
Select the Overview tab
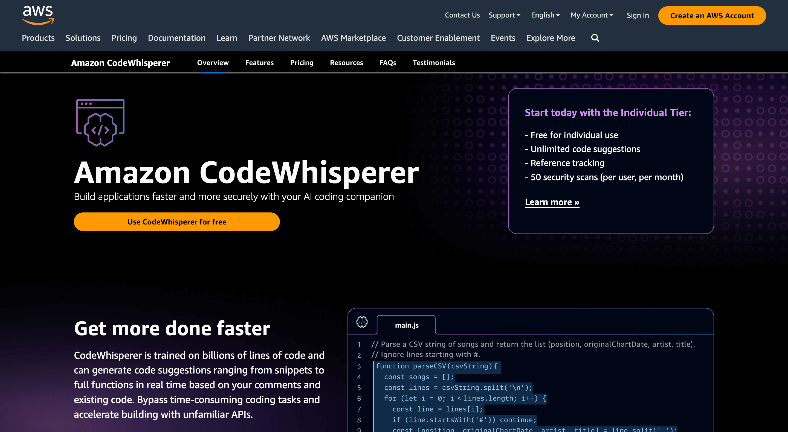pyautogui.click(x=213, y=63)
